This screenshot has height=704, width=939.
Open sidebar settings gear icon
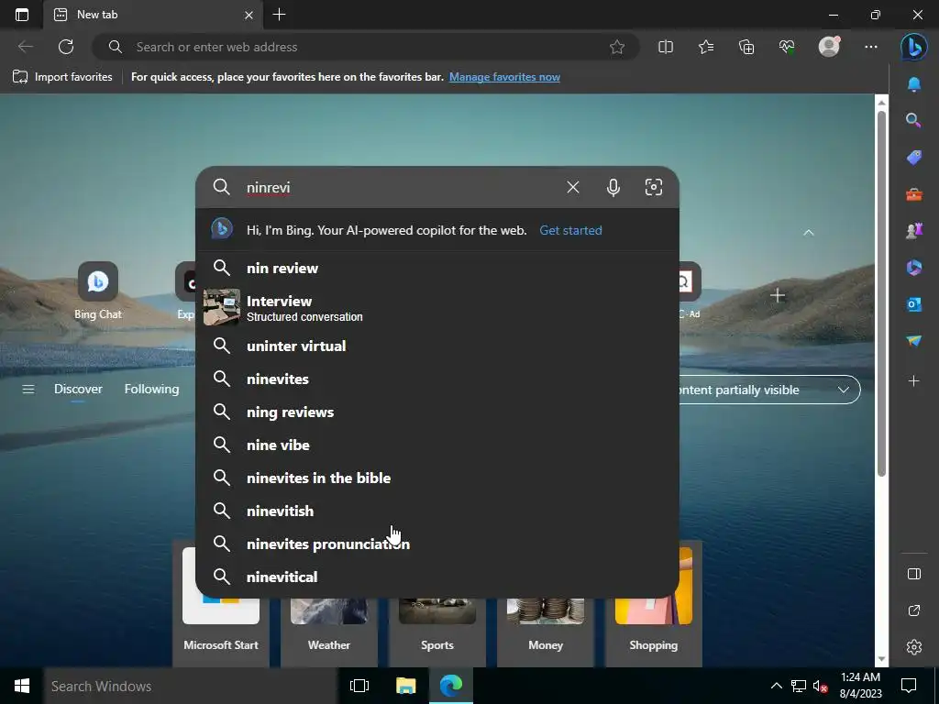coord(914,647)
